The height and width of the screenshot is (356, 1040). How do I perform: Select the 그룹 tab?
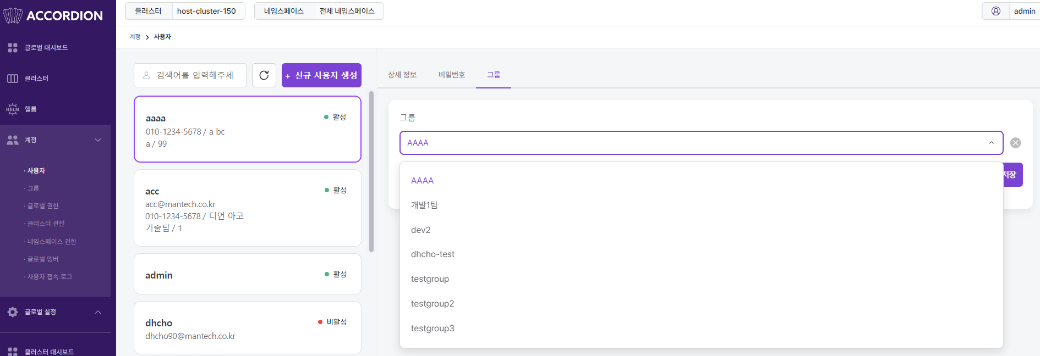(494, 75)
